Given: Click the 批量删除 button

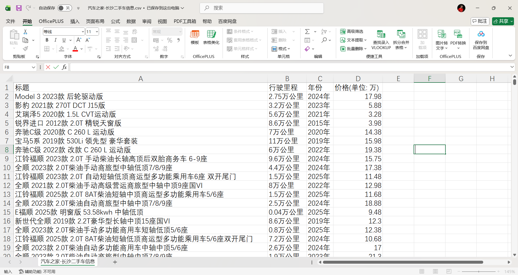Looking at the screenshot, I should [353, 49].
